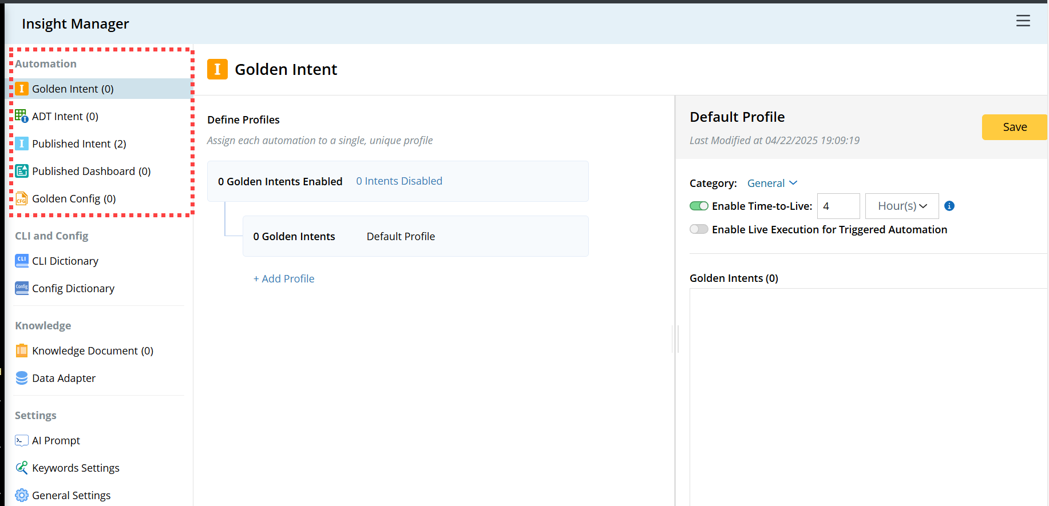This screenshot has height=506, width=1049.
Task: Click the + Add Profile link
Action: [x=284, y=278]
